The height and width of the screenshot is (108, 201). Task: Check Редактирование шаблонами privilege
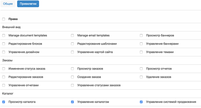(x=72, y=44)
